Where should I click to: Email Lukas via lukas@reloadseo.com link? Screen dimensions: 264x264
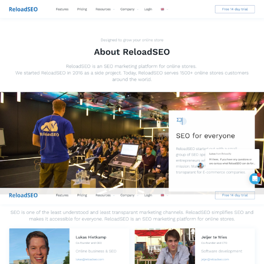(x=90, y=259)
